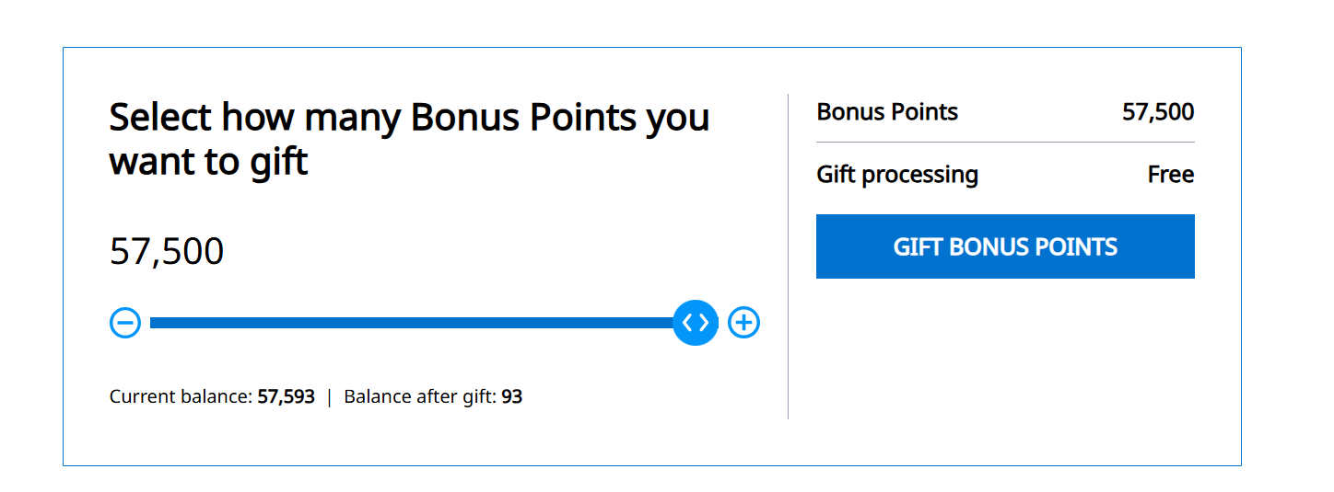Click the large 57,500 amount above the slider
This screenshot has width=1334, height=492.
[x=167, y=251]
